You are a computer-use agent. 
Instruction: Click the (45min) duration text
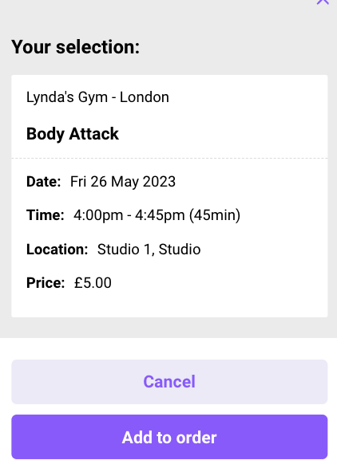tap(215, 215)
